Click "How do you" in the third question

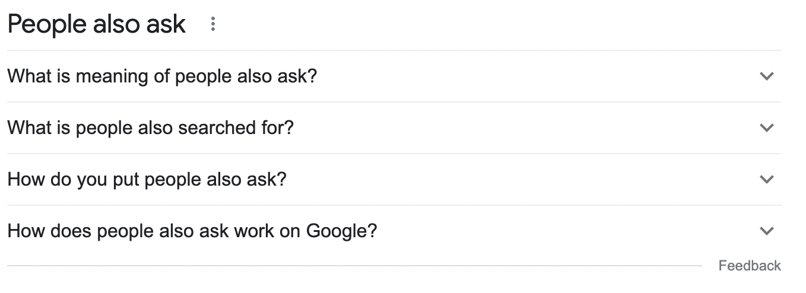[58, 179]
